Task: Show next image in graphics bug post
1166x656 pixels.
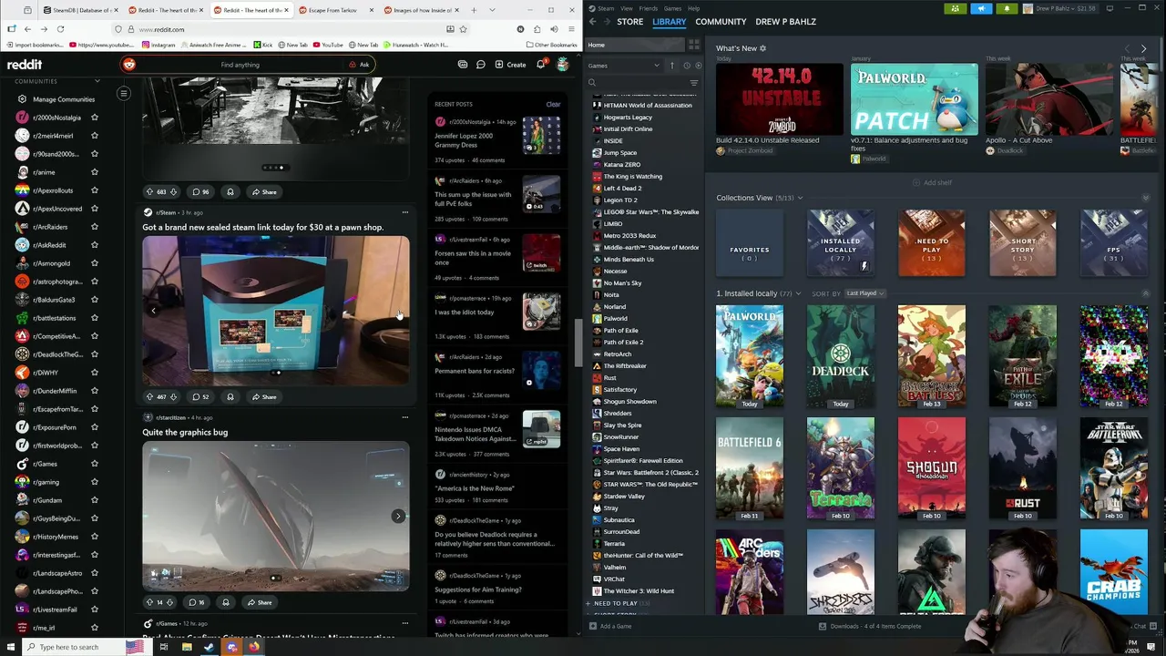Action: click(x=397, y=516)
